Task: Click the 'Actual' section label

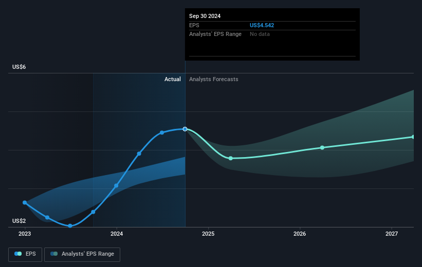Action: click(x=173, y=79)
